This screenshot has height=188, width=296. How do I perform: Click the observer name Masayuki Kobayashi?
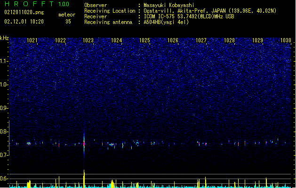169,5
